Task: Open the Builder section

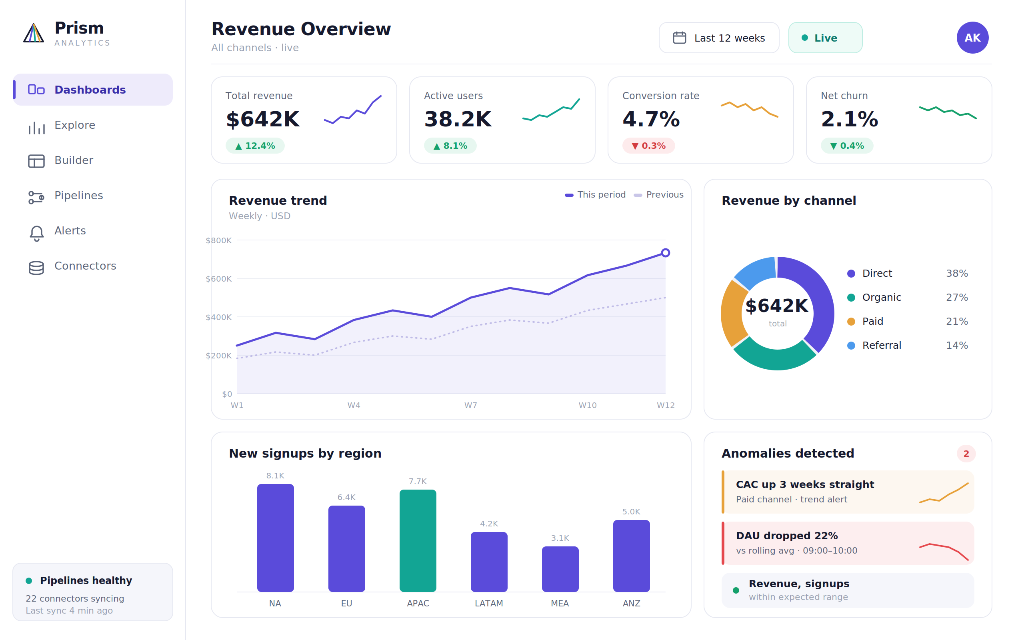Action: pyautogui.click(x=93, y=160)
